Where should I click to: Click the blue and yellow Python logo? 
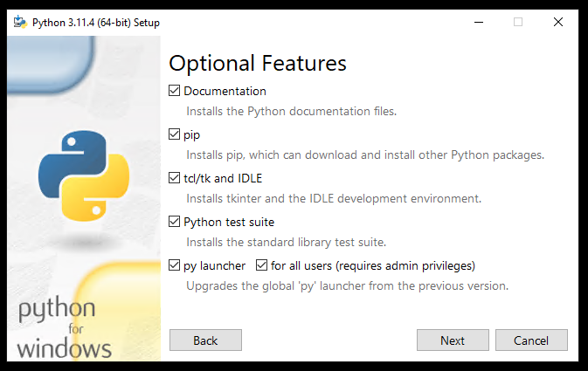pos(83,175)
